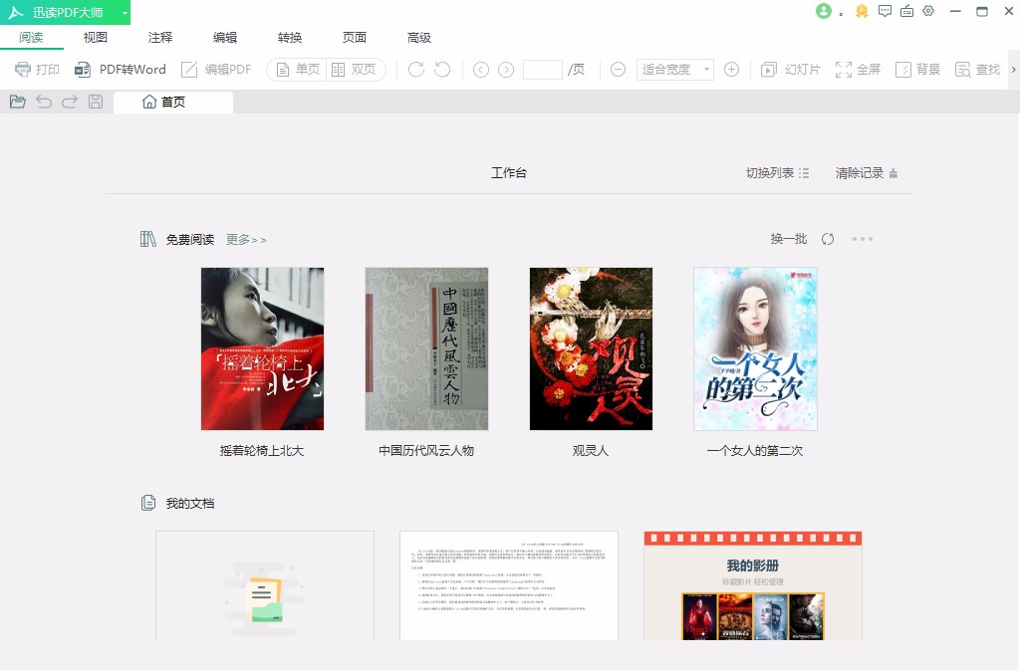Open the message feedback icon
Viewport: 1020px width, 672px height.
[x=885, y=11]
